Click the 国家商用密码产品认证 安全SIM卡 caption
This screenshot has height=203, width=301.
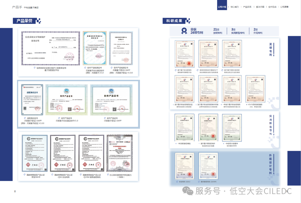click(34, 176)
